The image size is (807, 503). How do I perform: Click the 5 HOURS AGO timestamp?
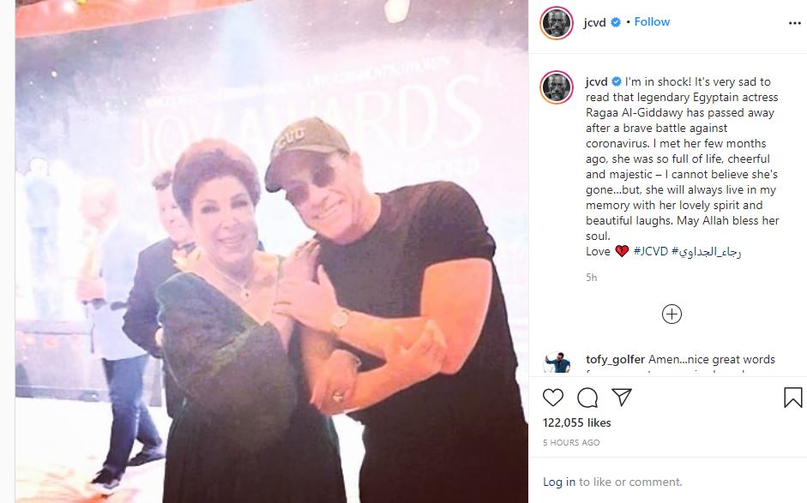click(571, 443)
